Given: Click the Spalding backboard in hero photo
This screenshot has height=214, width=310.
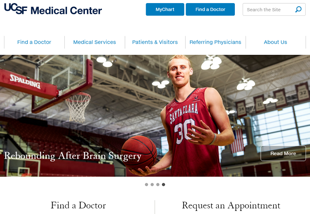Looking at the screenshot, I should (46, 85).
